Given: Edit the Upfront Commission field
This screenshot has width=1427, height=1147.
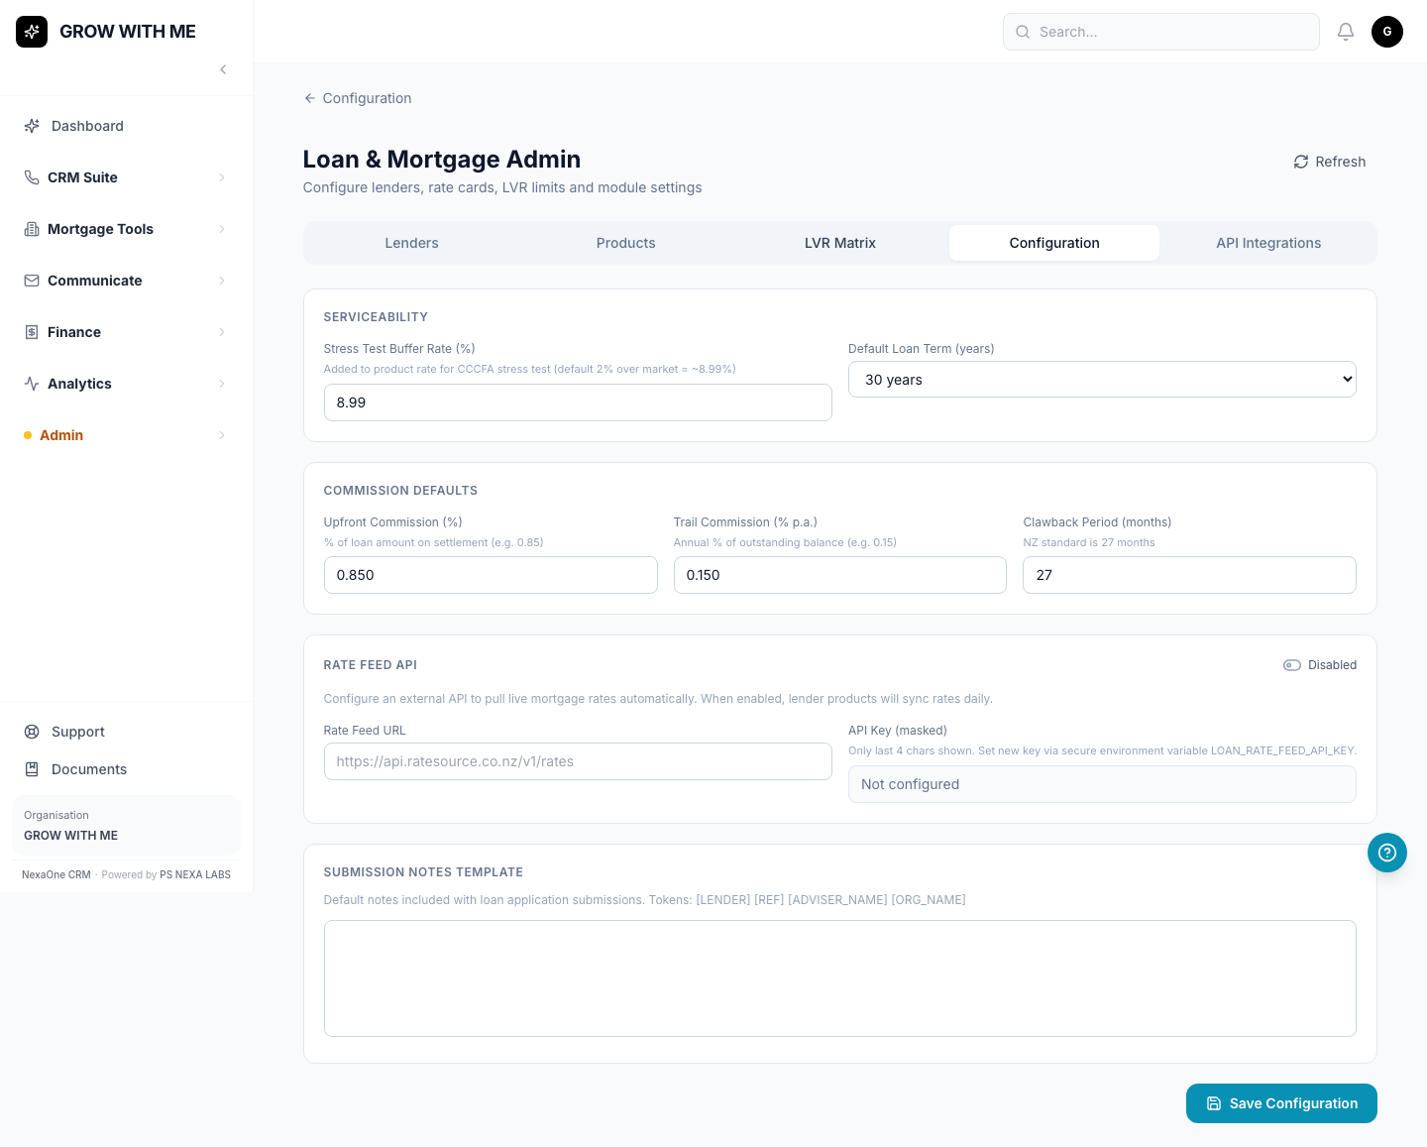Looking at the screenshot, I should pos(491,575).
